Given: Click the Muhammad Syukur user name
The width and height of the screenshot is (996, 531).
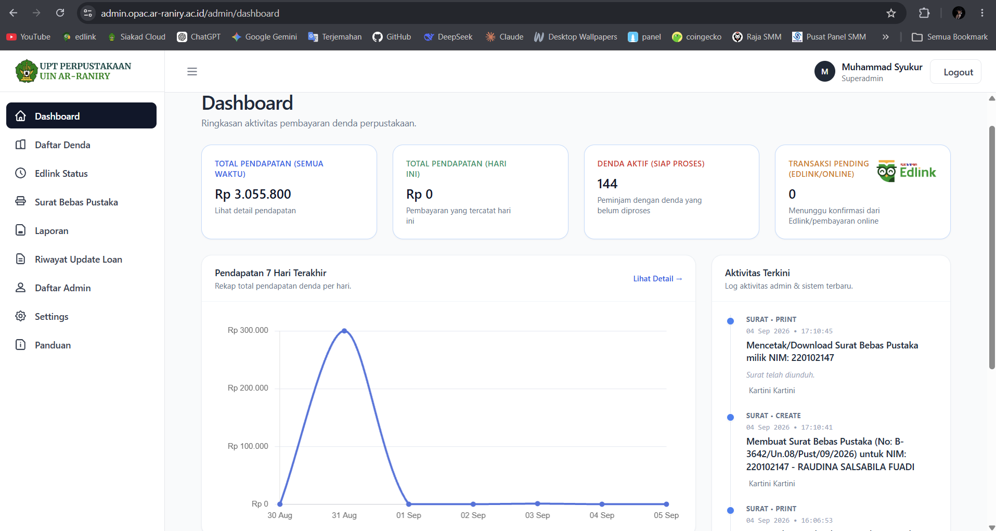Looking at the screenshot, I should coord(882,67).
